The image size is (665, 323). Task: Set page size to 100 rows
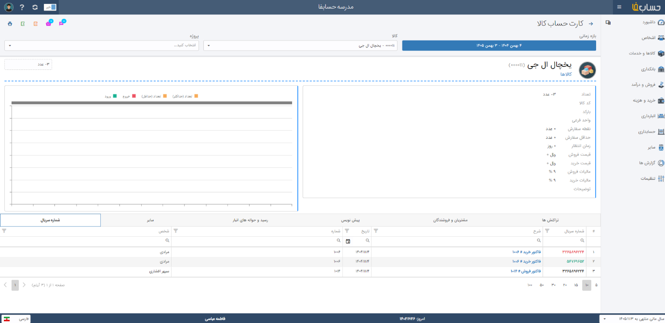[530, 285]
